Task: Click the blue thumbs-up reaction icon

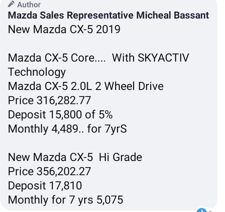Action: (x=202, y=210)
